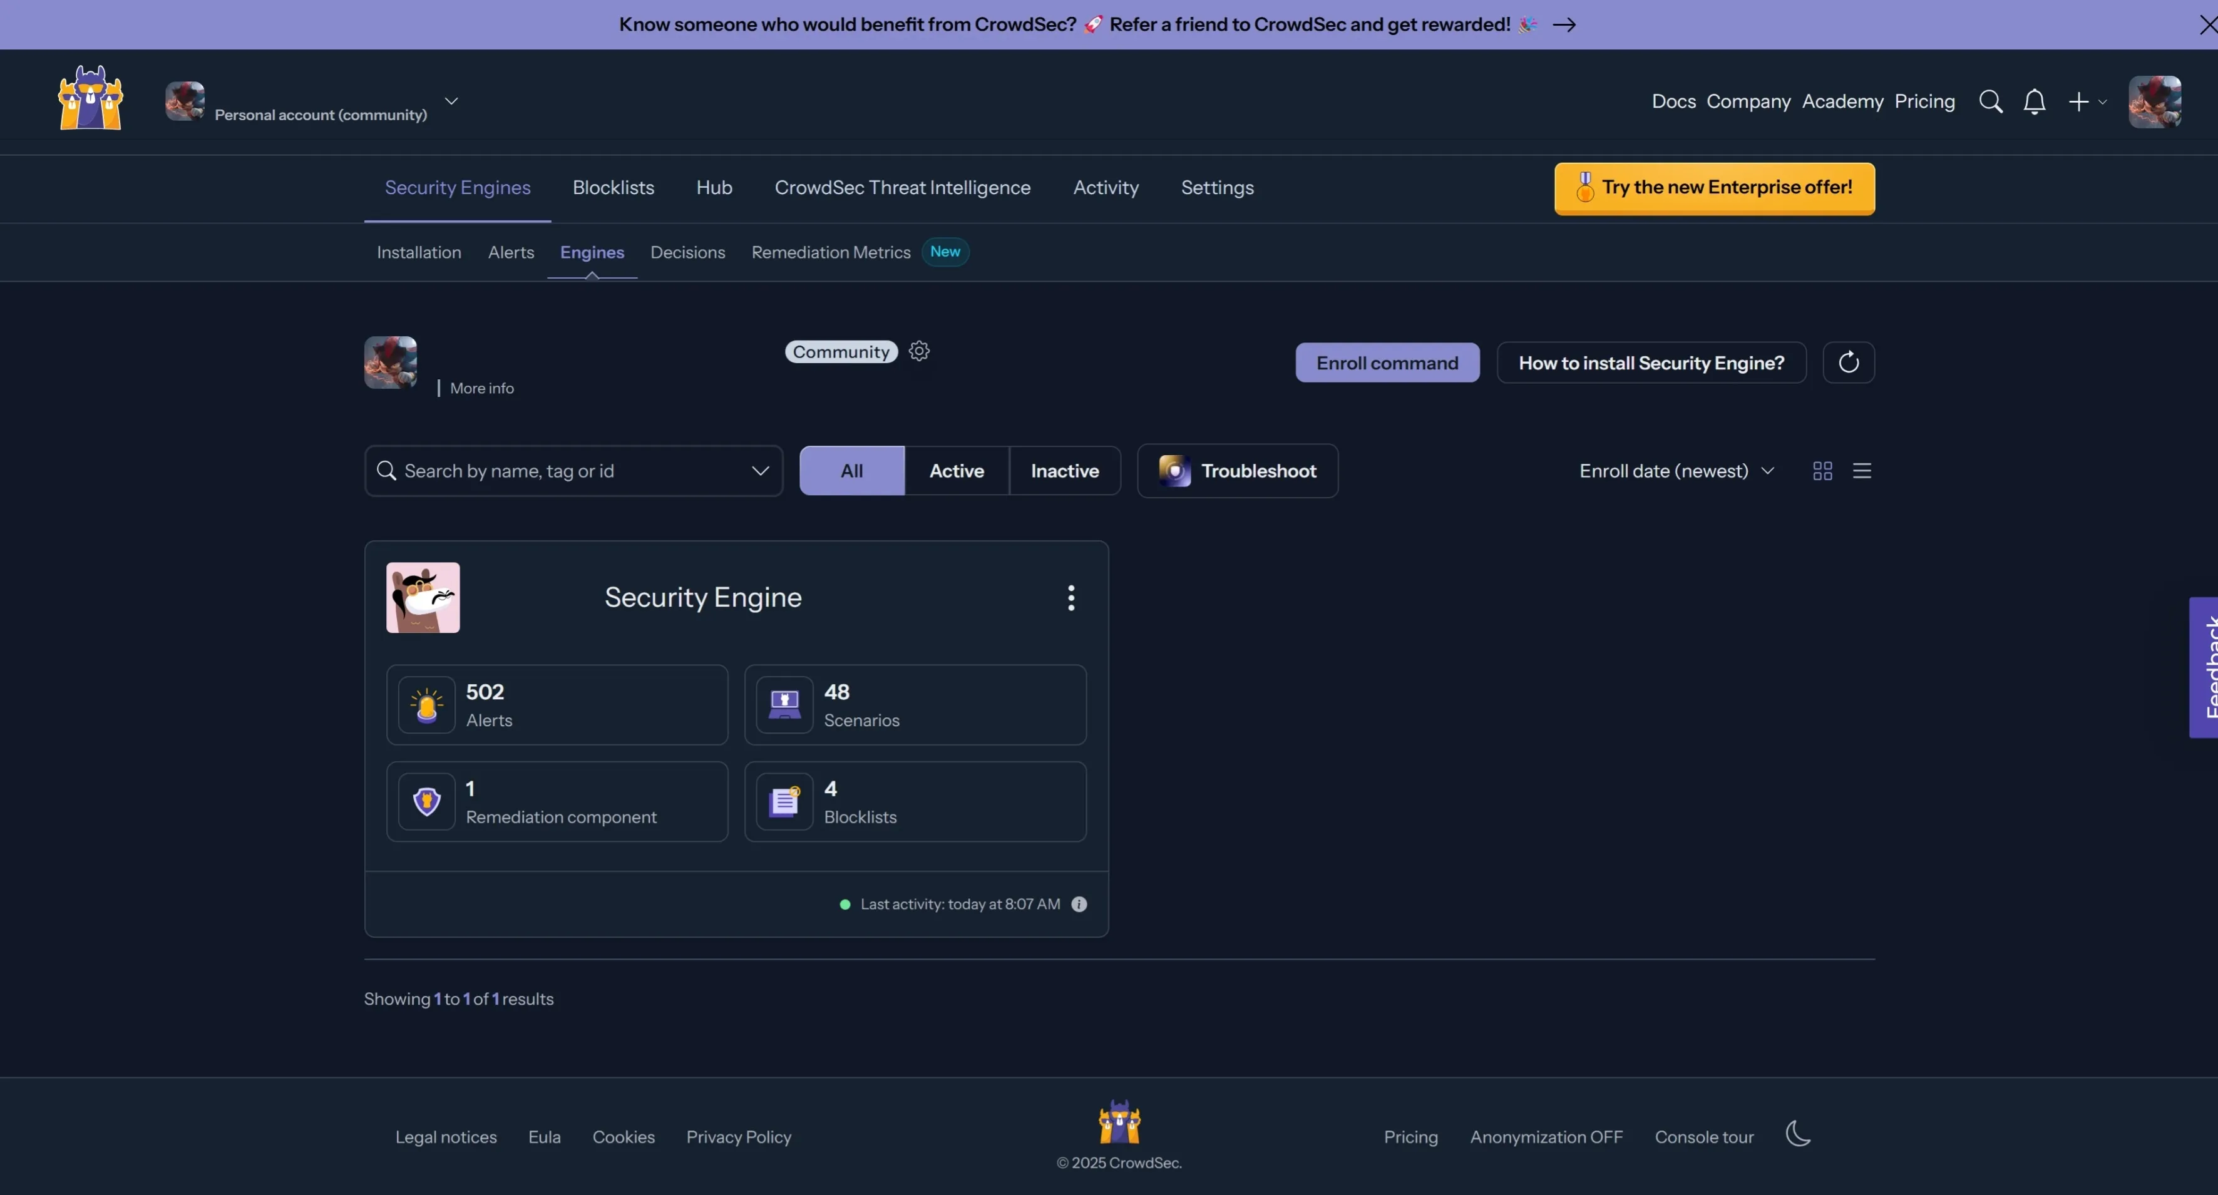Image resolution: width=2218 pixels, height=1195 pixels.
Task: Go to Alerts sub-tab
Action: (511, 252)
